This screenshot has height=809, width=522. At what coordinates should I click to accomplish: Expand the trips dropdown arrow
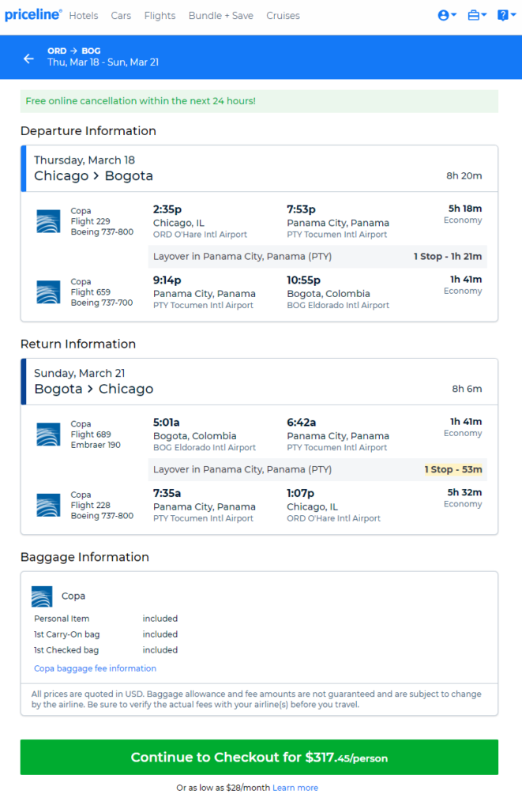(484, 15)
